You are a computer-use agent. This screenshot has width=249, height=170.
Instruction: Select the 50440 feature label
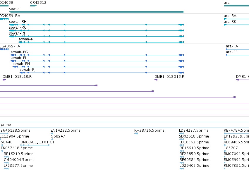[x=7, y=142]
